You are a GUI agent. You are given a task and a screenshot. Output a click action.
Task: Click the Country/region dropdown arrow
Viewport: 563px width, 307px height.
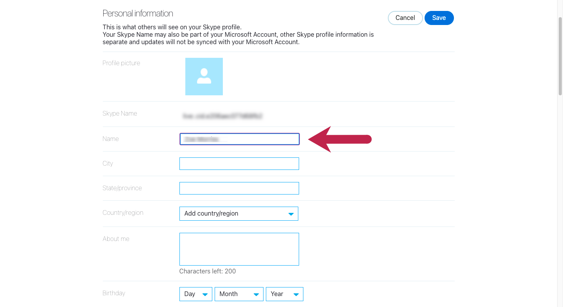pos(291,214)
